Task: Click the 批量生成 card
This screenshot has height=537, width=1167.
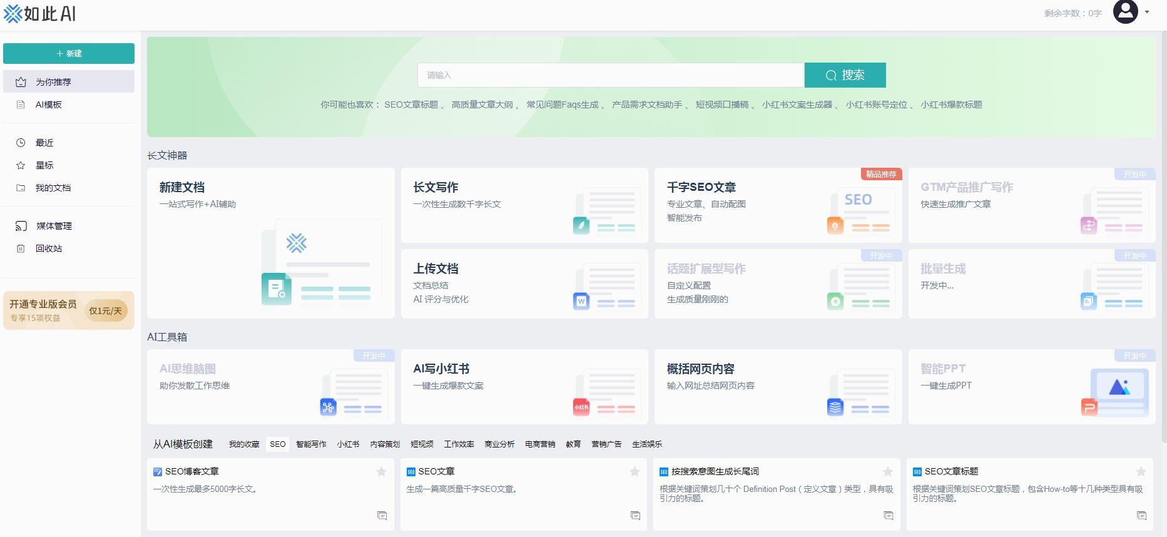Action: tap(1032, 284)
